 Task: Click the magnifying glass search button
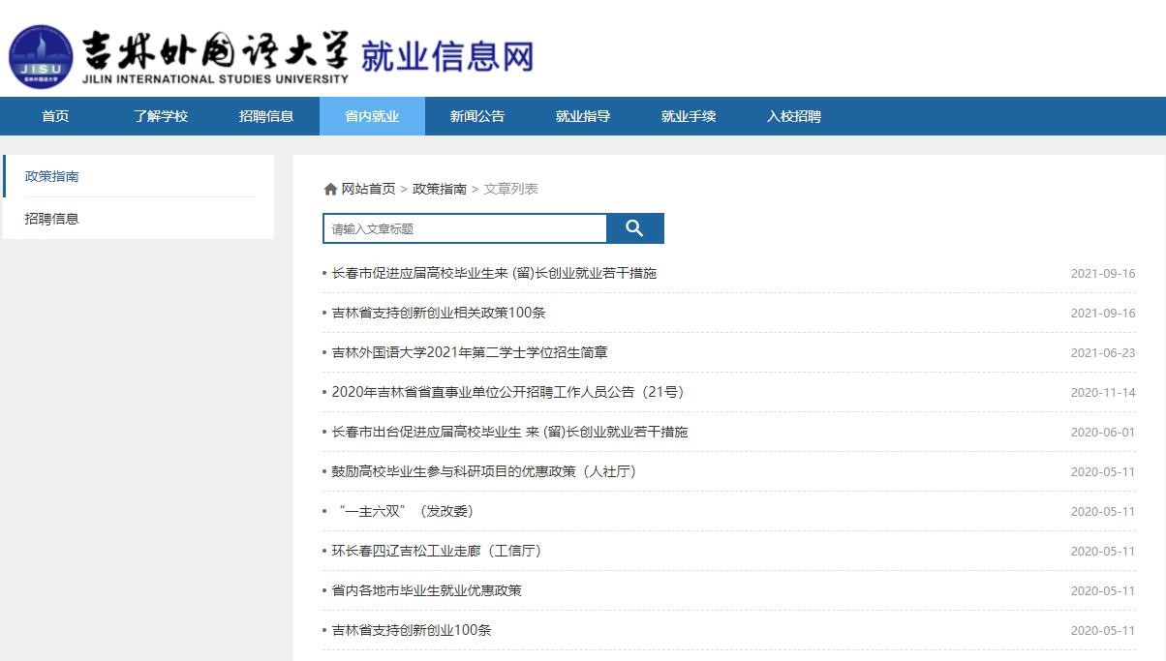(634, 228)
